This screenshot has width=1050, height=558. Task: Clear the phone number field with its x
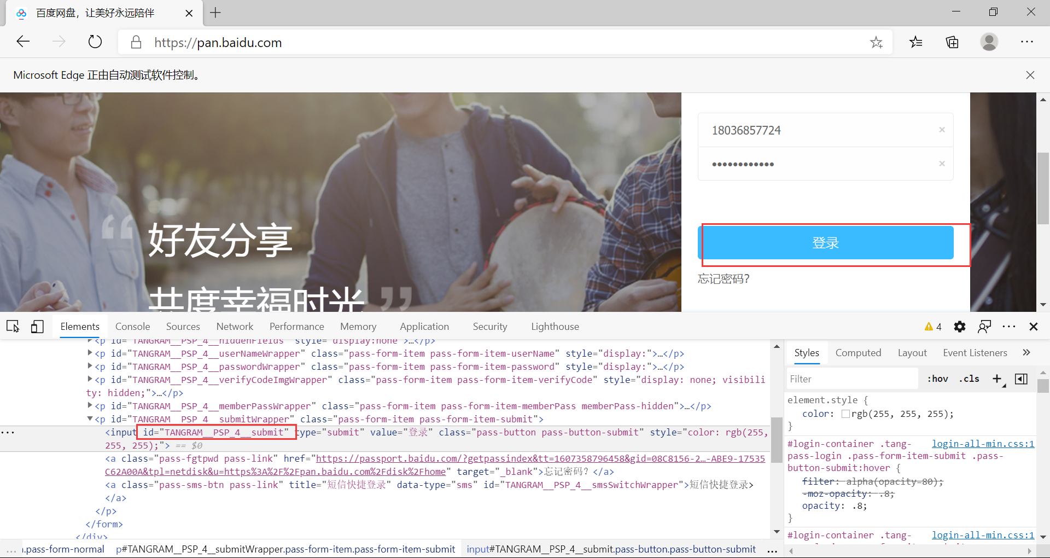coord(942,130)
